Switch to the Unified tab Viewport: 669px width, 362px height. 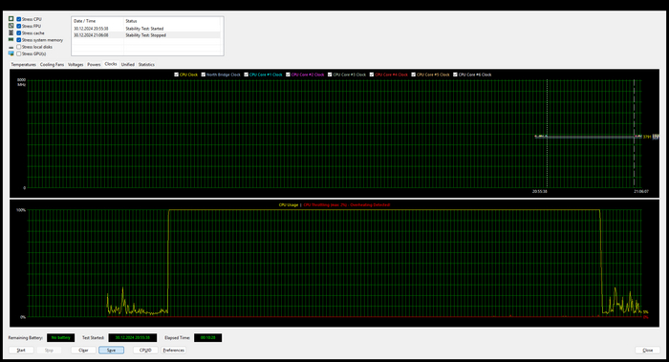click(x=127, y=64)
